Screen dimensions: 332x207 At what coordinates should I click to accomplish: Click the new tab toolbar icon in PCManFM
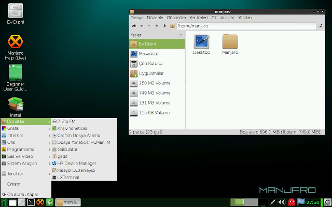[134, 26]
